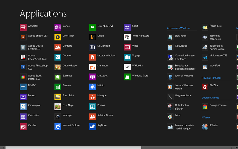Launch the Windows Store icon
The height and width of the screenshot is (149, 238).
point(127,77)
